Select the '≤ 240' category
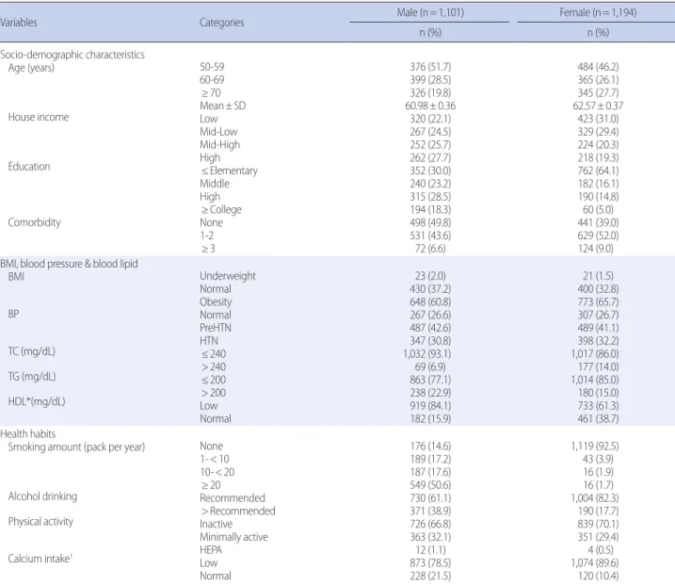675x585 pixels. (x=214, y=353)
